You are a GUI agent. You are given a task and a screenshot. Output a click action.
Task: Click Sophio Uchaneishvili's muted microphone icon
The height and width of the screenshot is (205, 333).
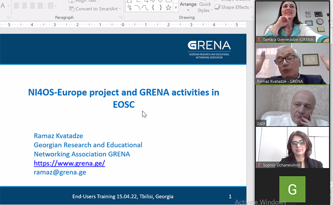click(259, 165)
